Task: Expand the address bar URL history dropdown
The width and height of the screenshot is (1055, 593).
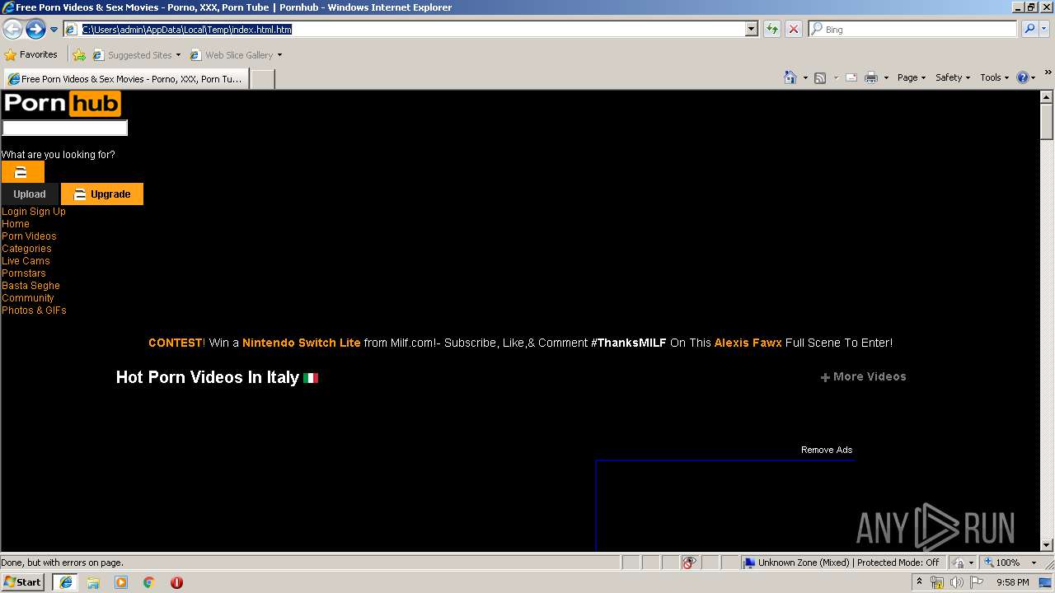Action: tap(751, 30)
